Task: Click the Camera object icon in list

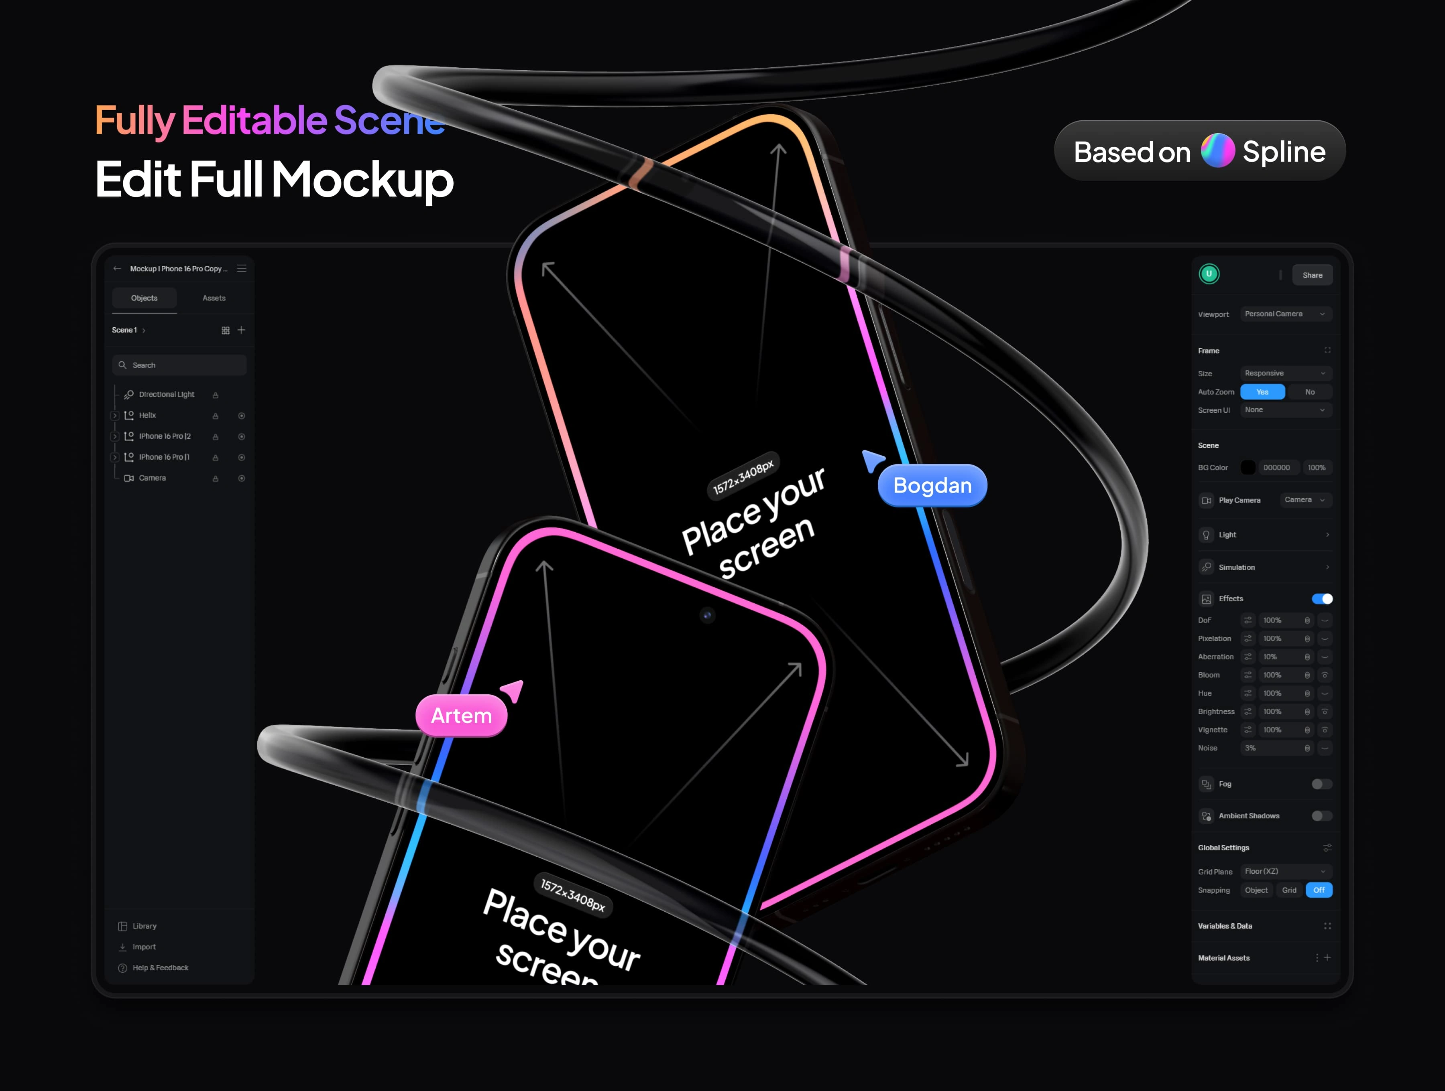Action: pos(129,478)
